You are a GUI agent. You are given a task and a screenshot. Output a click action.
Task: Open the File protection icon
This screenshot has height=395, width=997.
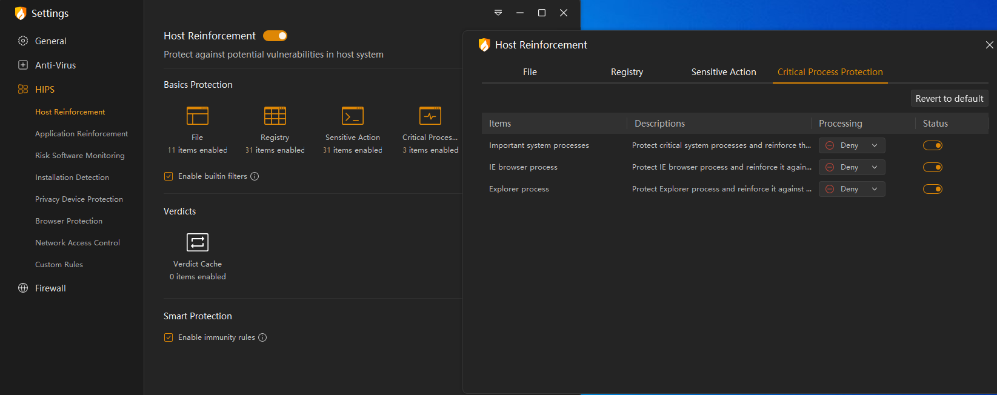pos(197,116)
